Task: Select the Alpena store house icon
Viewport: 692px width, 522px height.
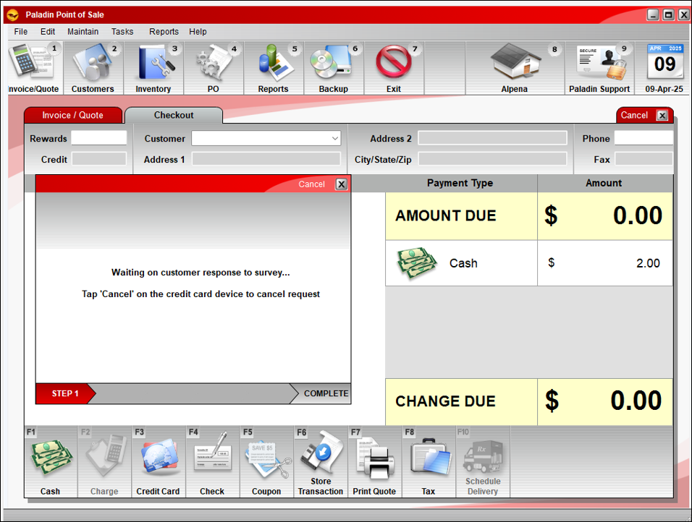Action: point(515,68)
